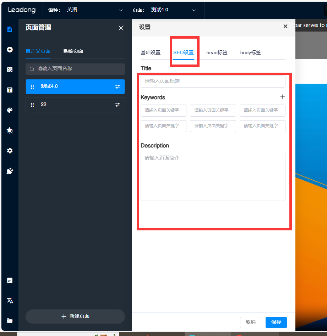Add another keyword field with plus
This screenshot has width=327, height=336.
click(282, 97)
